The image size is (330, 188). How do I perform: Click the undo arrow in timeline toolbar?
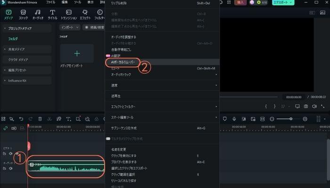coord(21,119)
